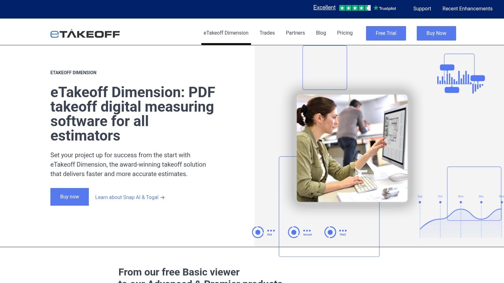Viewport: 504px width, 283px height.
Task: Open the Blog page
Action: click(321, 33)
